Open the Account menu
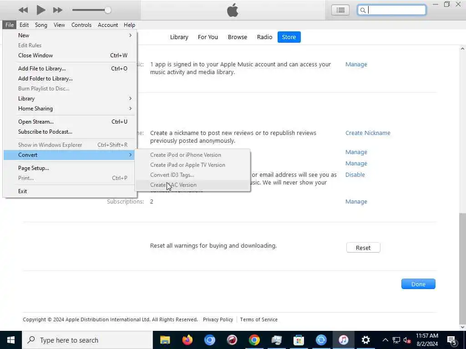The height and width of the screenshot is (349, 466). coord(108,25)
